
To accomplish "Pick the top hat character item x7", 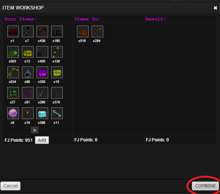I will click(x=28, y=31).
